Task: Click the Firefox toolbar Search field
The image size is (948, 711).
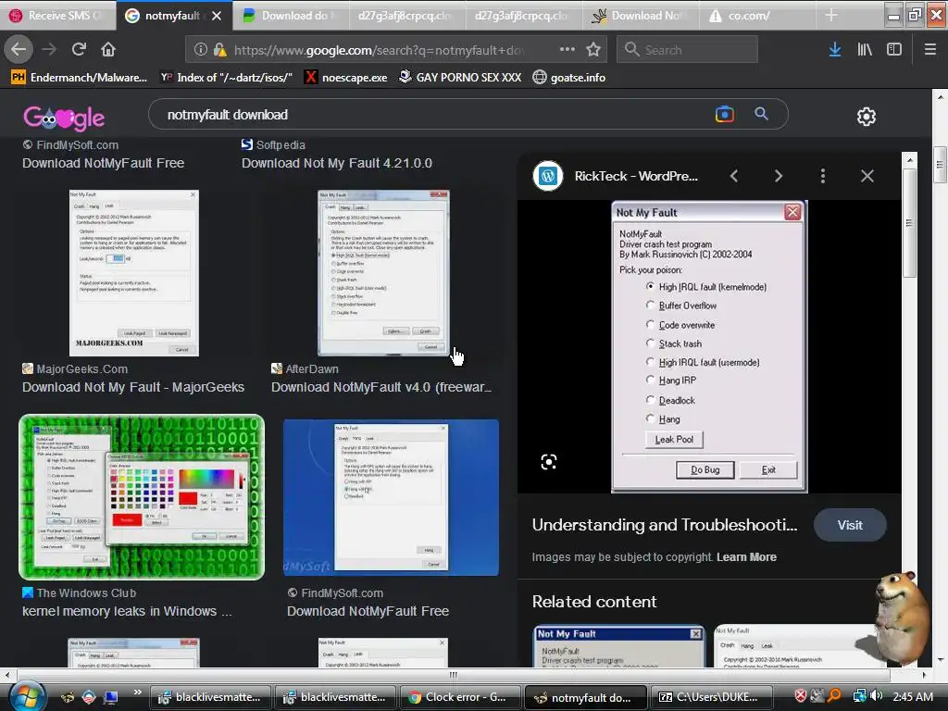Action: [x=688, y=50]
